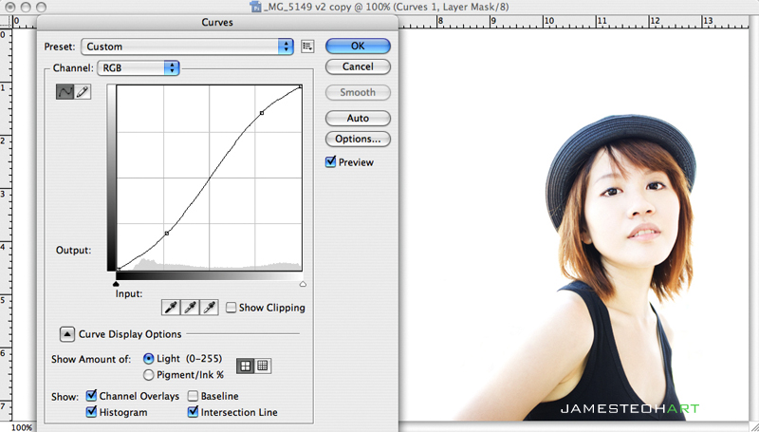Viewport: 759px width, 432px height.
Task: Collapse the Curve Display Options section
Action: [x=66, y=334]
